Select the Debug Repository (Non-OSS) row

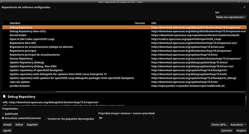(125, 31)
